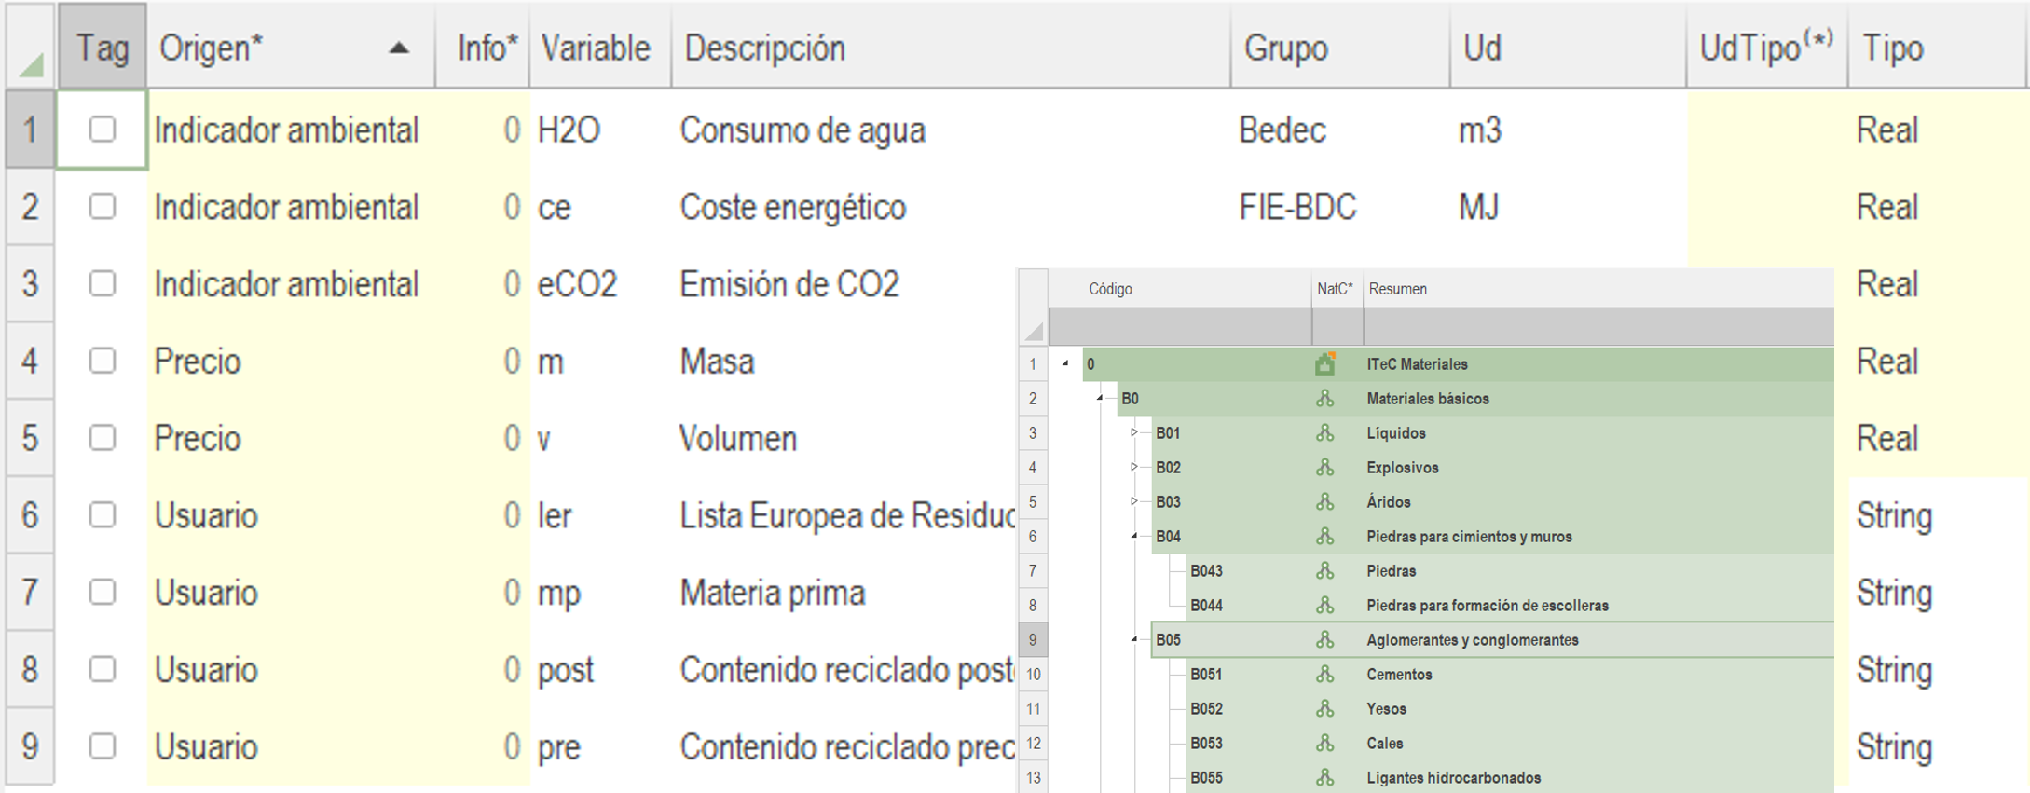This screenshot has width=2030, height=793.
Task: Enable the Tag checkbox for Masa row
Action: click(x=103, y=361)
